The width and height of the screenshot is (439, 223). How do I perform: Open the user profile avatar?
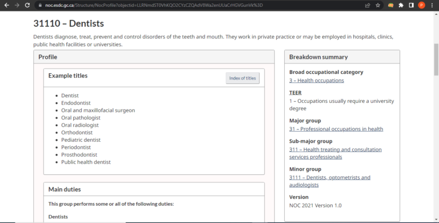point(421,5)
